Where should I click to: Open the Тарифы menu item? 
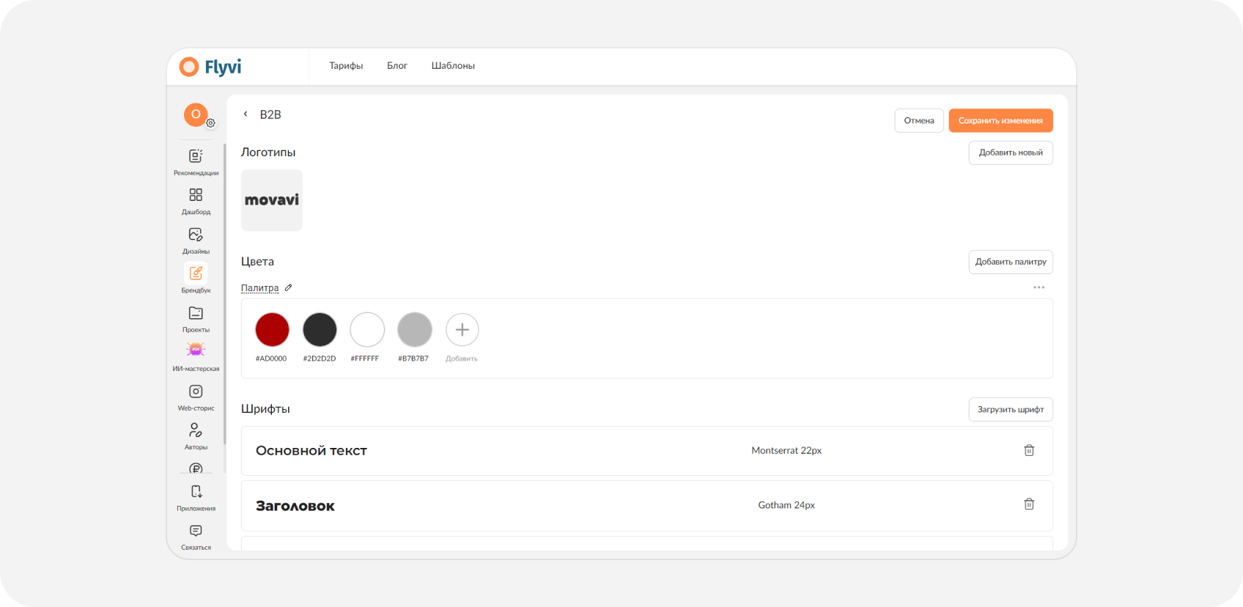[x=346, y=66]
